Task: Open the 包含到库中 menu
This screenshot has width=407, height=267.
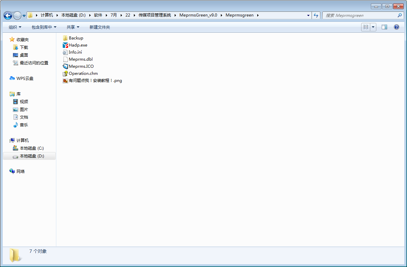Action: click(44, 27)
